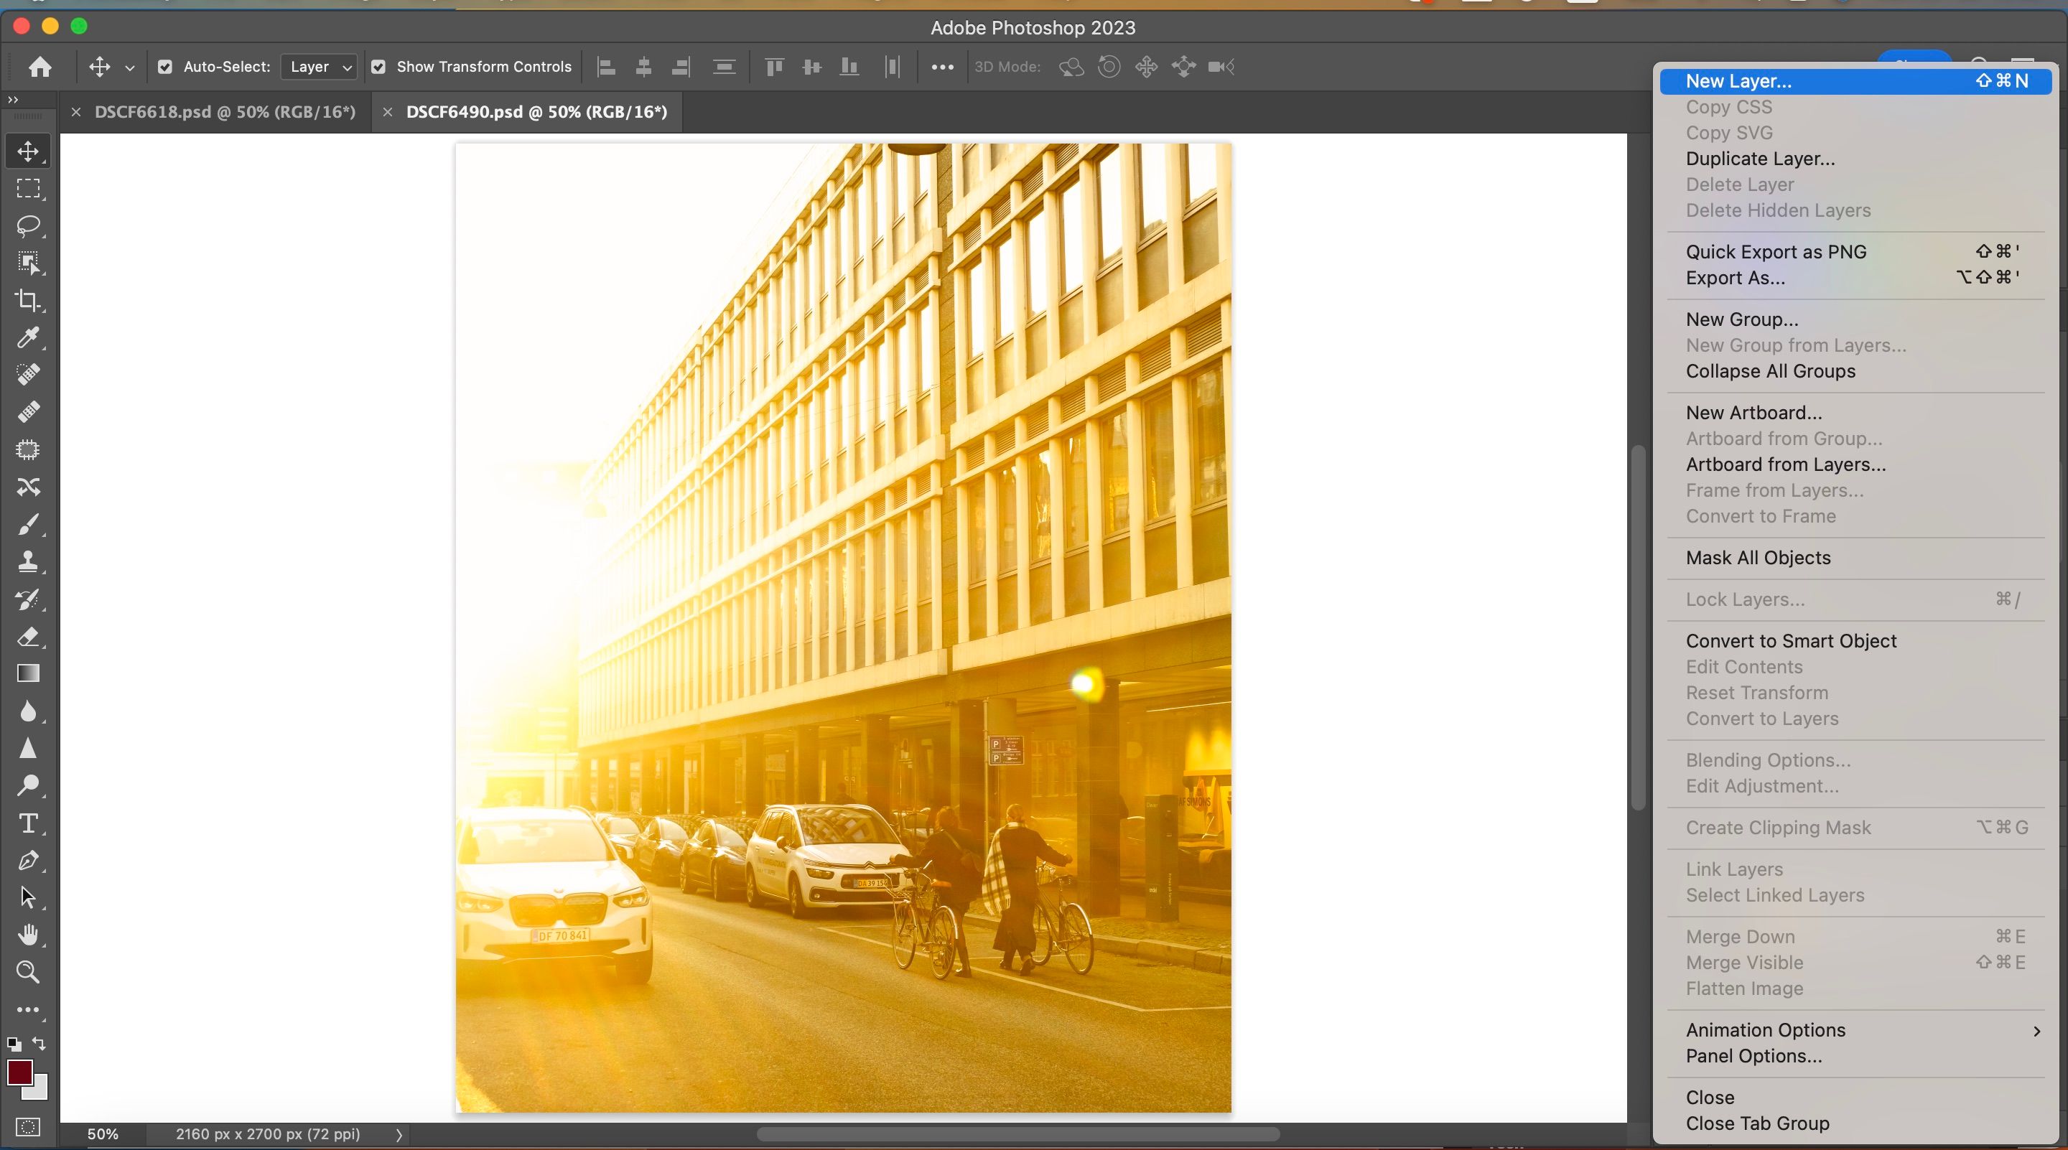Select the Crop tool
The image size is (2068, 1150).
point(29,300)
